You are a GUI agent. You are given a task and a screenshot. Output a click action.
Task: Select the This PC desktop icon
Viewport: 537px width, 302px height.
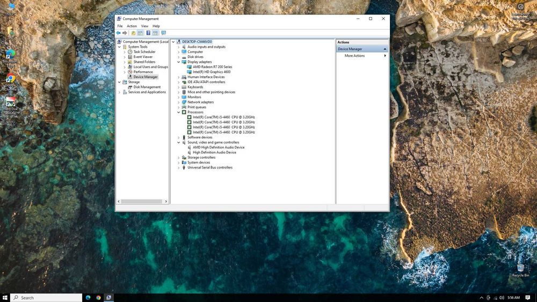coord(11,9)
